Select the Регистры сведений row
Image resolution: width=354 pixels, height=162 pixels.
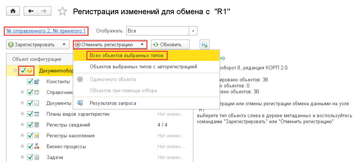pyautogui.click(x=100, y=125)
